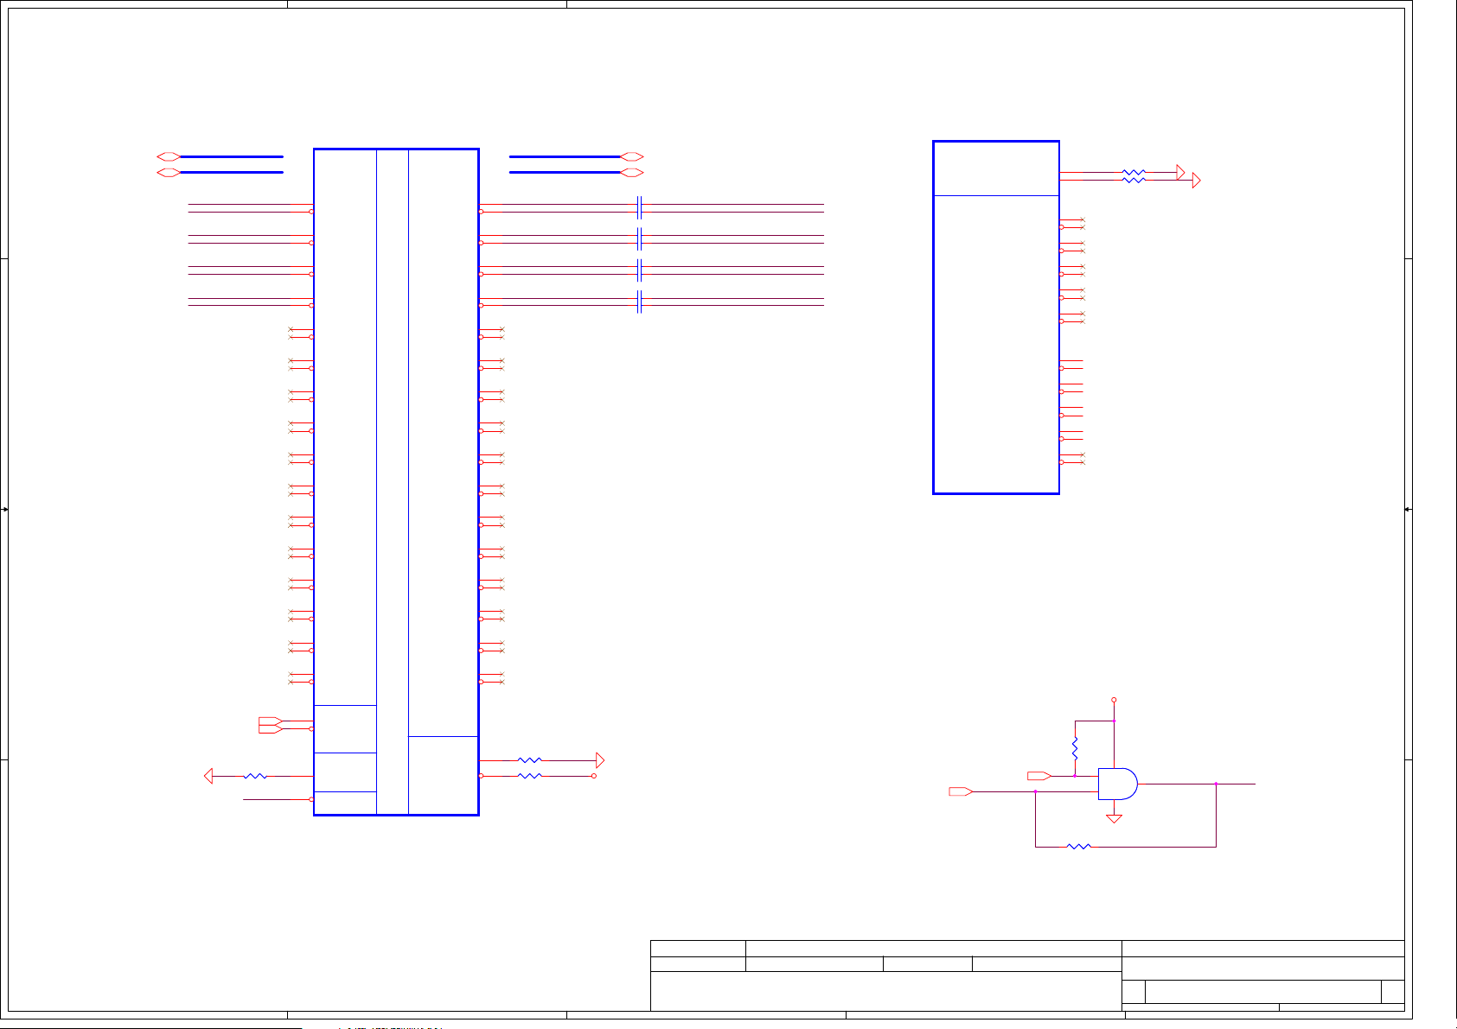Image resolution: width=1457 pixels, height=1029 pixels.
Task: Click the rightmost output port of the smaller IC
Action: (x=1196, y=180)
